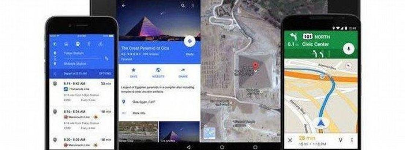Screen dimensions: 405x150
Task: Tap the transit train mode icon
Action: click(x=78, y=44)
